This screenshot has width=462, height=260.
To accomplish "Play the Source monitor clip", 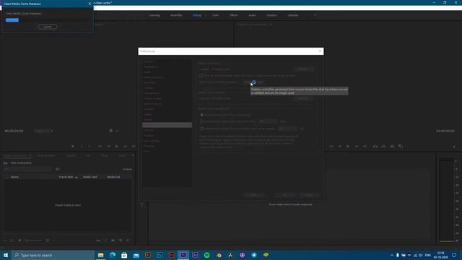I will coord(117,146).
